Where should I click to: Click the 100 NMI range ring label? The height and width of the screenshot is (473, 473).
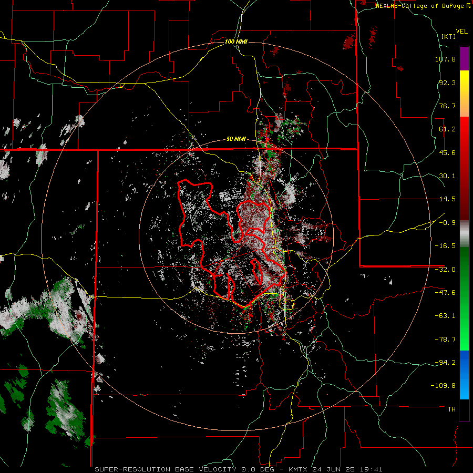tap(236, 42)
